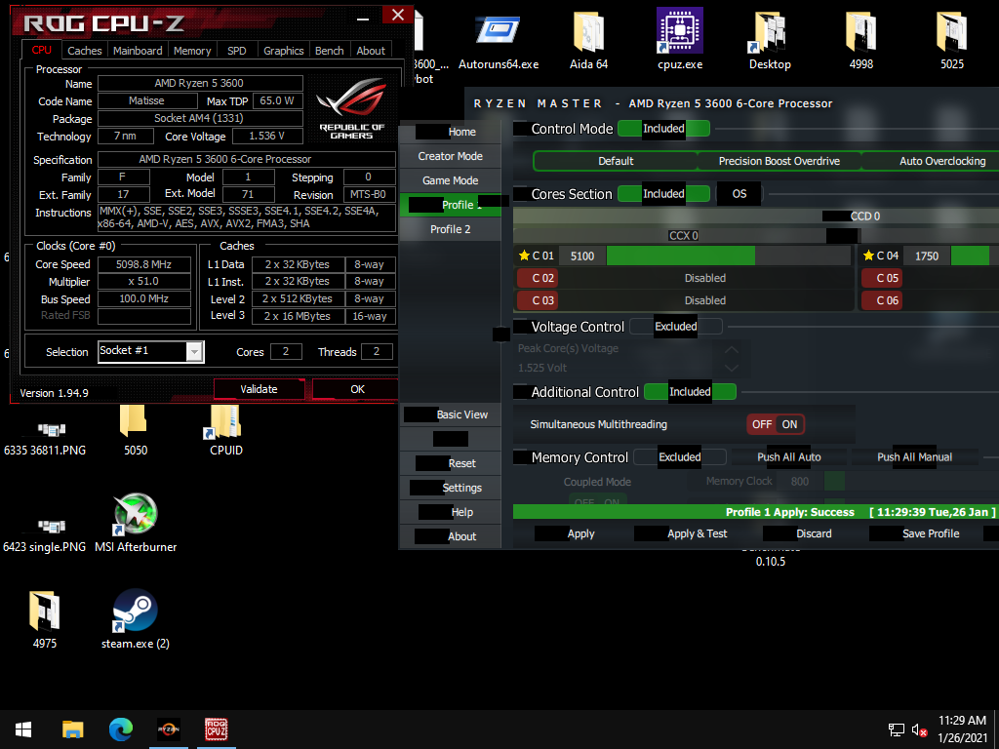Image resolution: width=999 pixels, height=749 pixels.
Task: Click Validate button in CPU-Z
Action: [x=259, y=389]
